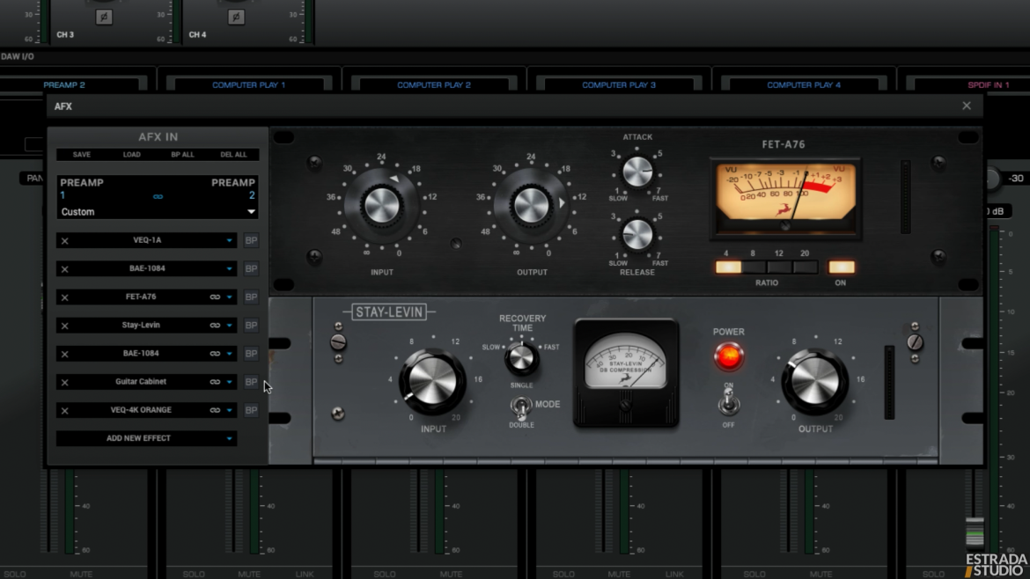Image resolution: width=1030 pixels, height=579 pixels.
Task: Open the FET-A76 effect dropdown arrow
Action: click(229, 297)
